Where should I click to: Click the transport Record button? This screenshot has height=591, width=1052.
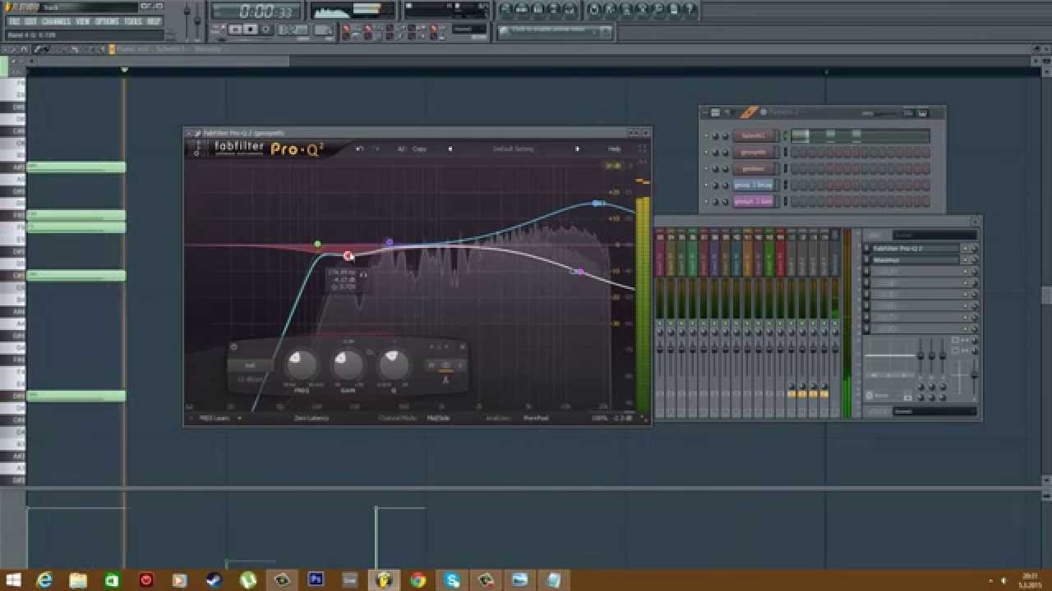(x=265, y=29)
